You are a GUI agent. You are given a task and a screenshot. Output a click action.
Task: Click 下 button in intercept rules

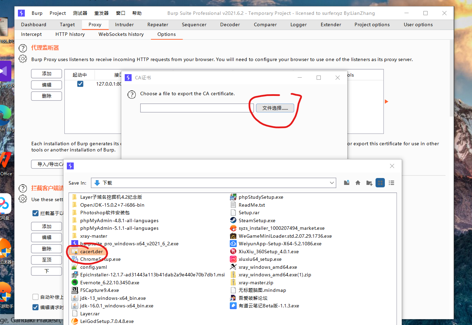click(x=47, y=271)
